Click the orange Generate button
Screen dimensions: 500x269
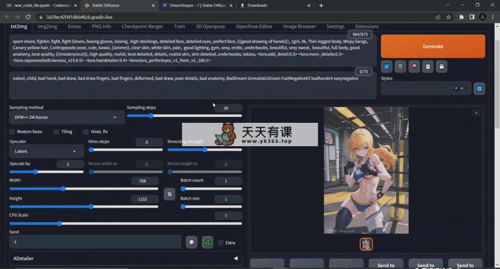point(433,46)
